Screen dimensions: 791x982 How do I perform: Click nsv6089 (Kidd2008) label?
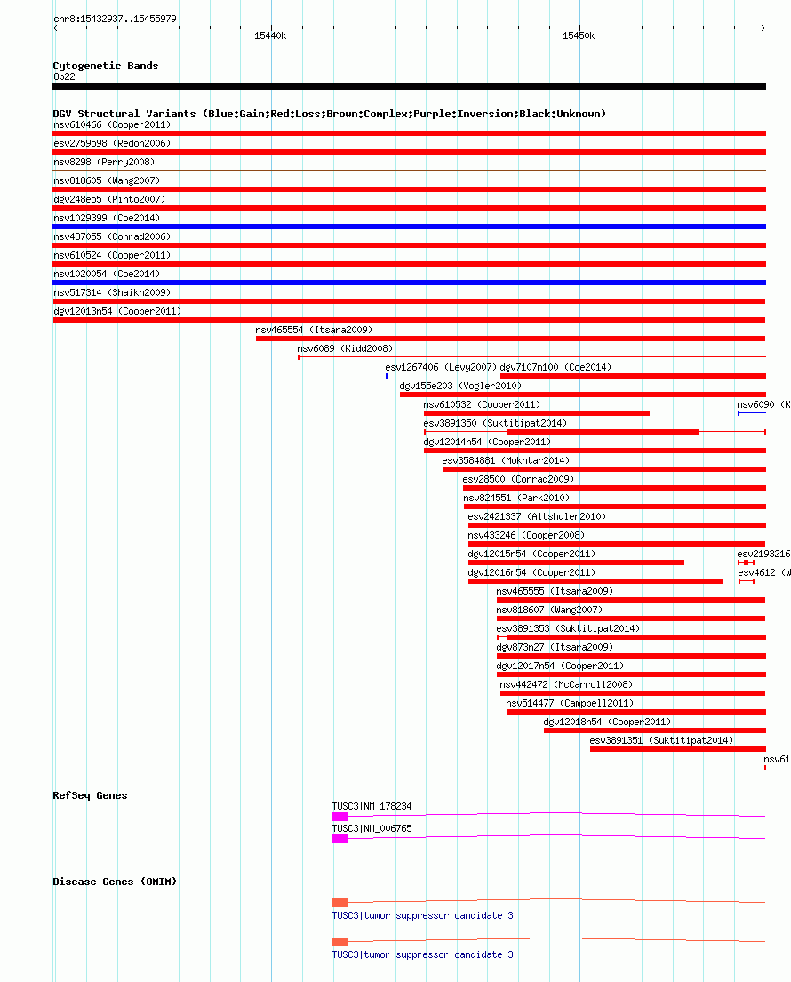point(345,349)
